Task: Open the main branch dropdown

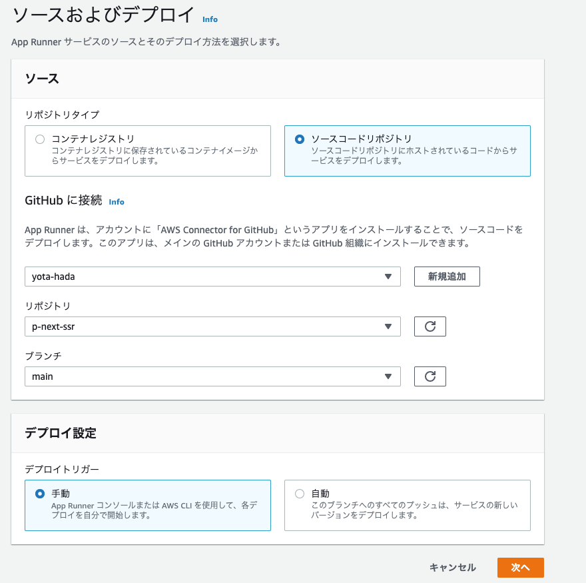Action: coord(212,376)
